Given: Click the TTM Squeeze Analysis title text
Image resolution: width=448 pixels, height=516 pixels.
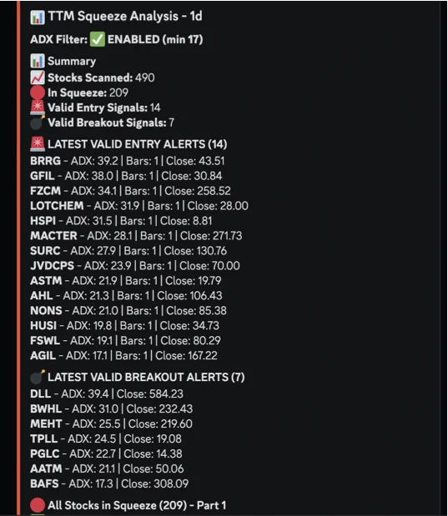Looking at the screenshot, I should [125, 17].
